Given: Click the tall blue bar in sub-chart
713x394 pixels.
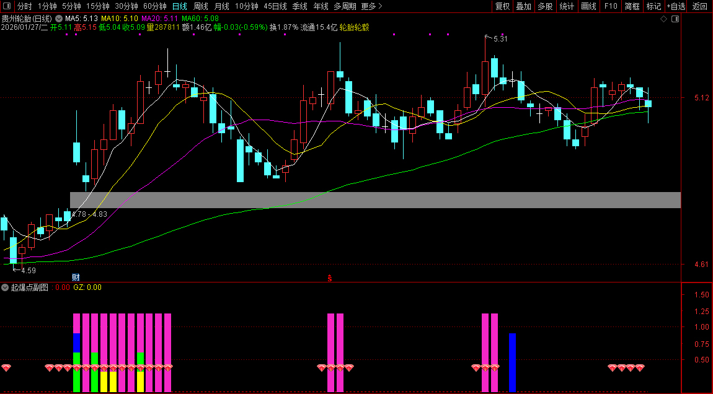Looking at the screenshot, I should click(x=513, y=362).
